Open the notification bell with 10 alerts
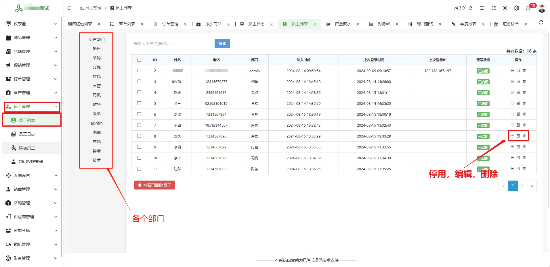The image size is (550, 267). tap(528, 8)
